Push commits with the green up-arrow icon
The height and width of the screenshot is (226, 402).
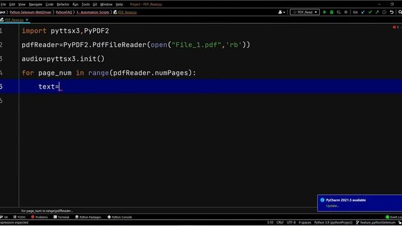tap(377, 12)
